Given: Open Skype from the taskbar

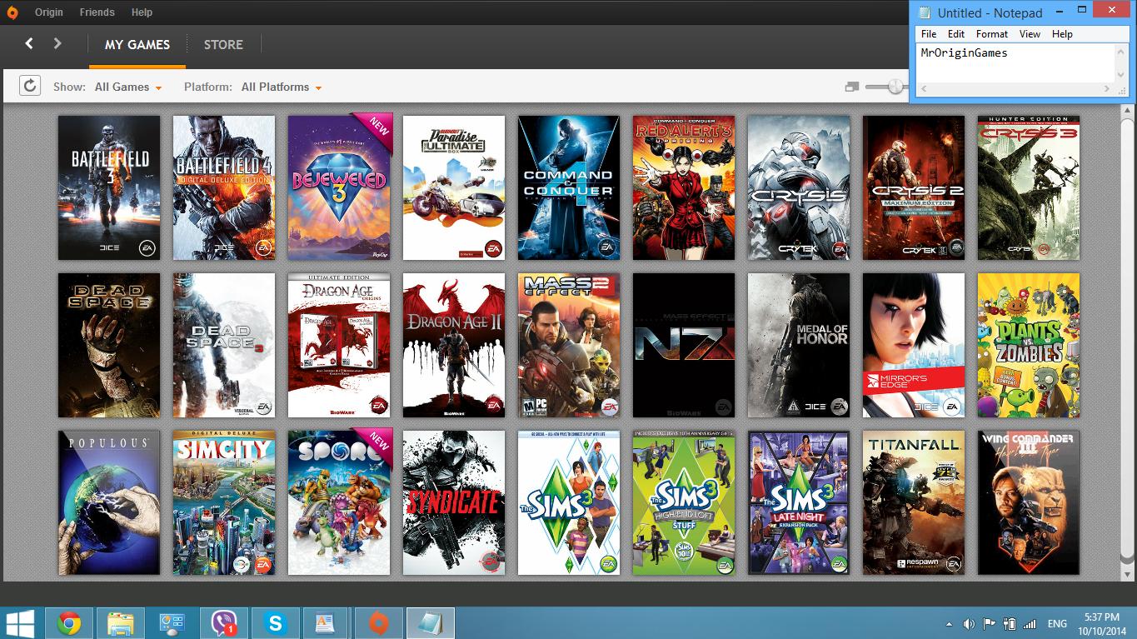Looking at the screenshot, I should click(x=276, y=623).
